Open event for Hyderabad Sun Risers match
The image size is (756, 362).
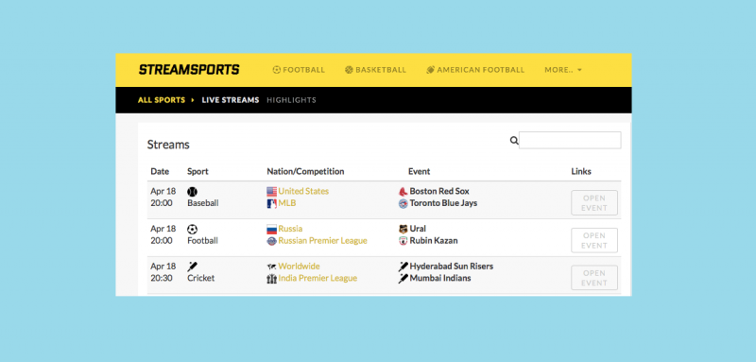point(594,278)
